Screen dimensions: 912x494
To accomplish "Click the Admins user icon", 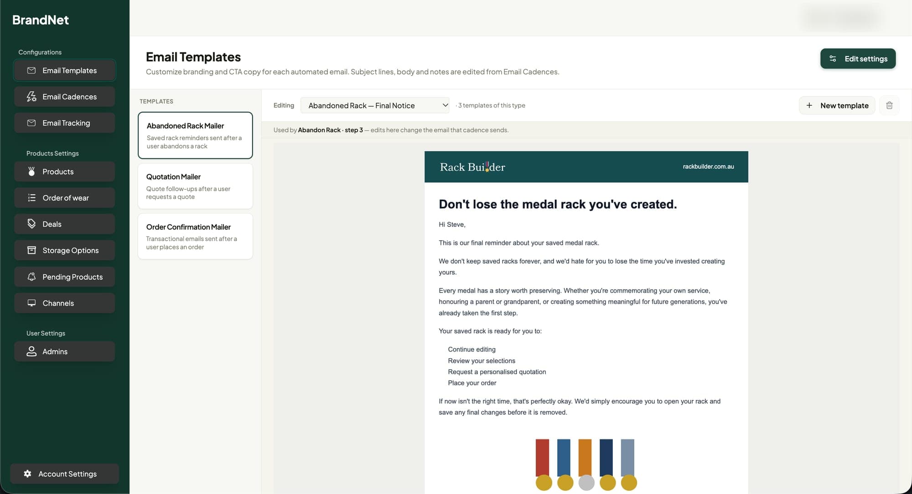I will (31, 351).
